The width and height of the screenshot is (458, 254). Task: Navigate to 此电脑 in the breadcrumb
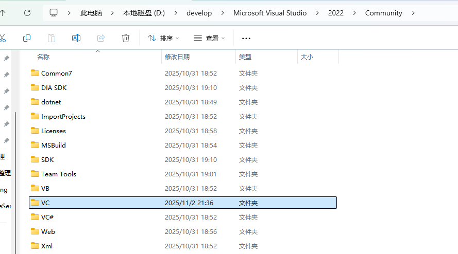(91, 13)
